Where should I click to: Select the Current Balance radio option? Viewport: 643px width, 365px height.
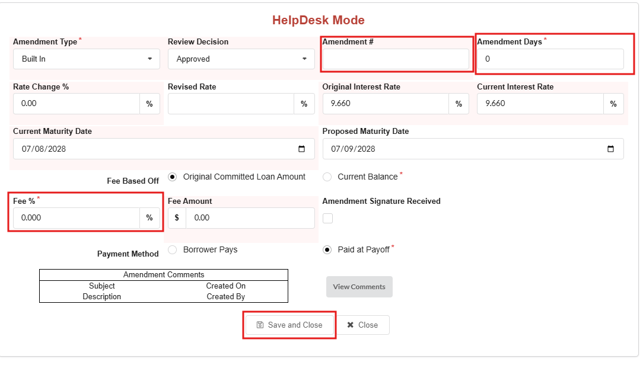click(327, 177)
